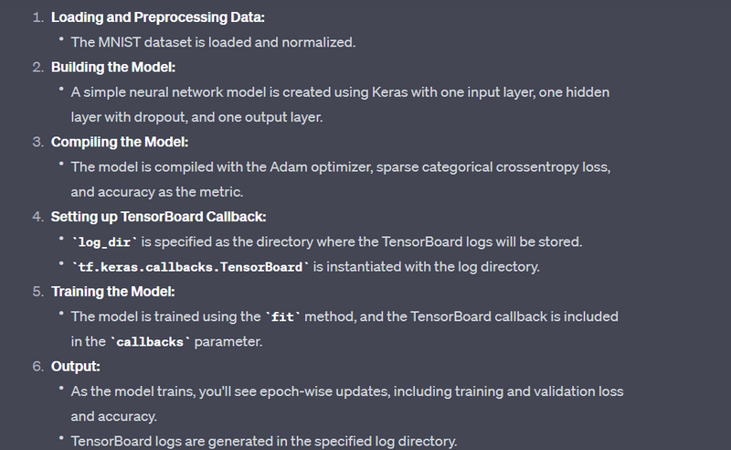
Task: Click the list number 6 marker
Action: (37, 367)
